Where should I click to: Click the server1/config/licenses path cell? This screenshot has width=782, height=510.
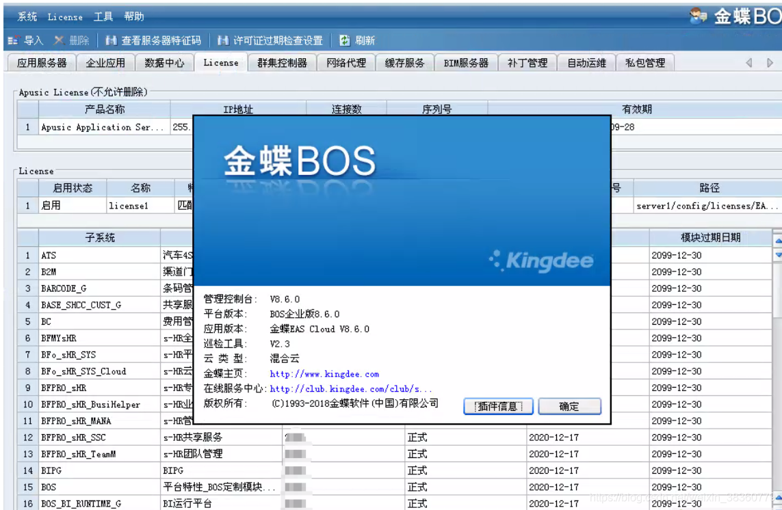[x=707, y=205]
